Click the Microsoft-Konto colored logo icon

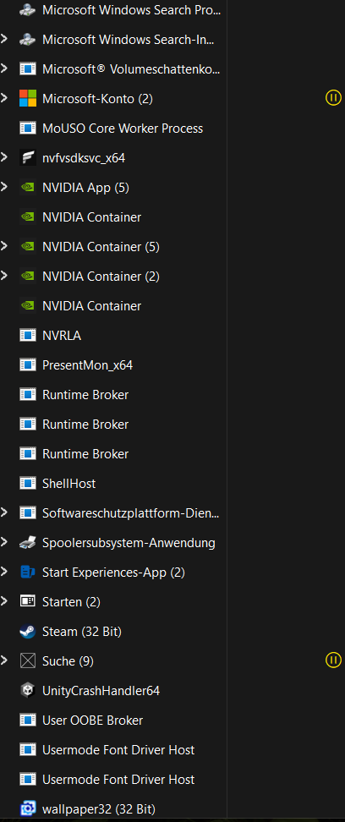(x=27, y=99)
